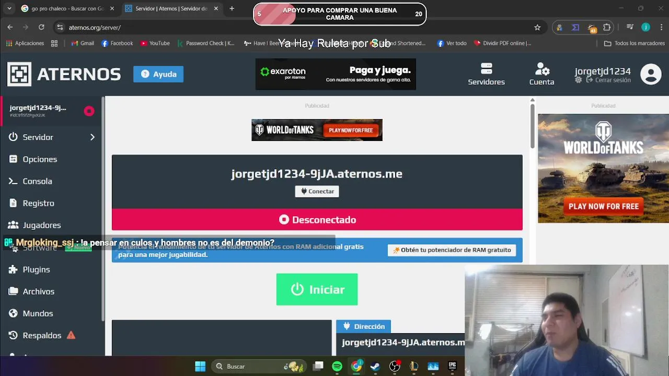The image size is (669, 376).
Task: Reload the current page
Action: click(41, 27)
